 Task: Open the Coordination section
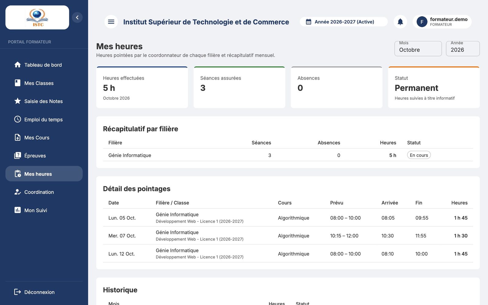44,192
